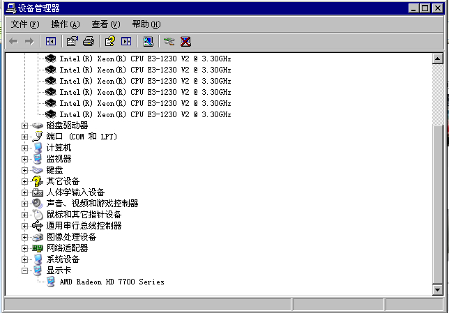
Task: Expand the 监视器 node
Action: click(x=24, y=159)
